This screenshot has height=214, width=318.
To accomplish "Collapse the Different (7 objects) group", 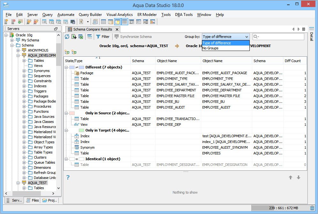I will click(x=66, y=67).
